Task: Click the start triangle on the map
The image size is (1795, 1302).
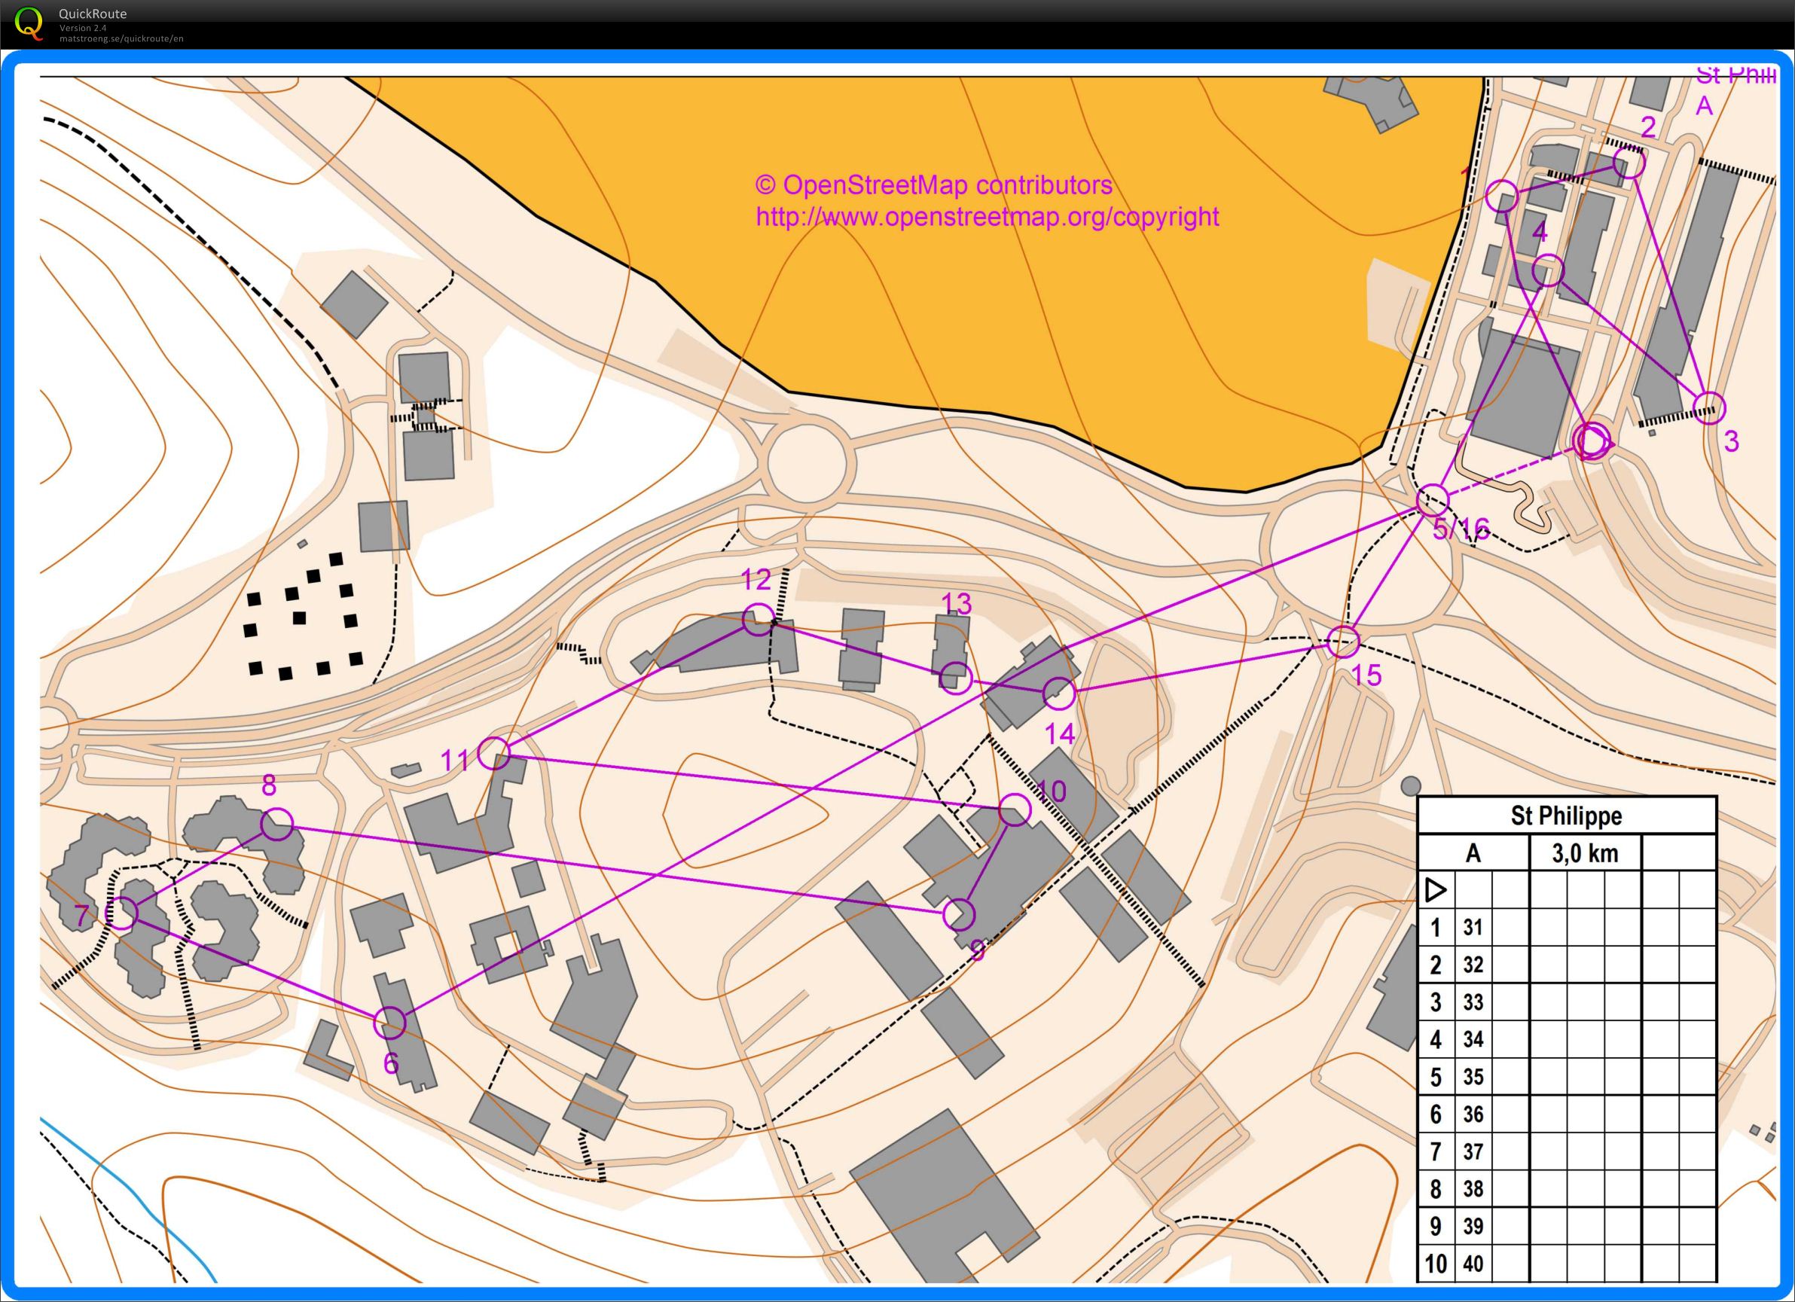Action: point(1595,441)
